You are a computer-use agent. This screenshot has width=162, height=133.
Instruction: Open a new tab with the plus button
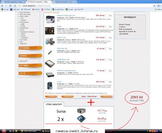click(x=79, y=2)
